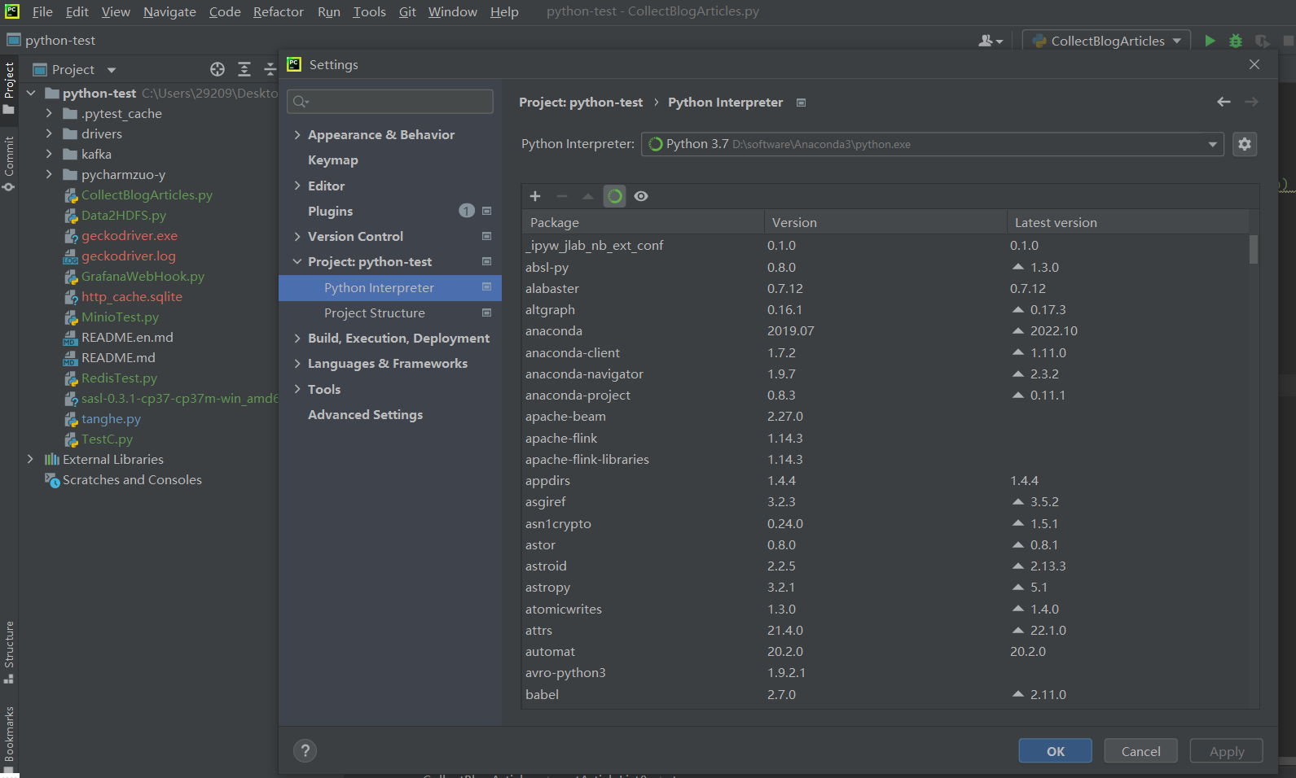
Task: Collapse Project: python-test settings node
Action: coord(297,262)
